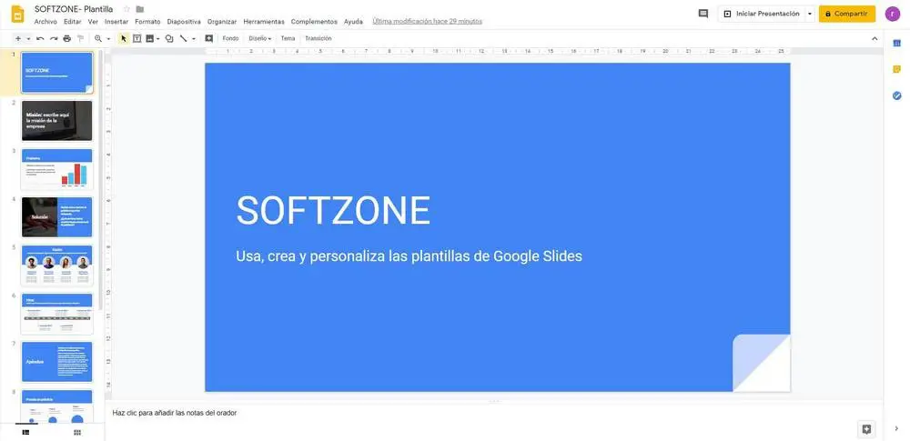
Task: Open the account avatar
Action: click(x=893, y=14)
